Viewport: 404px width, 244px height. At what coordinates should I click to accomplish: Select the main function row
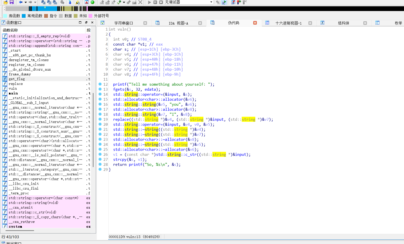(x=47, y=93)
